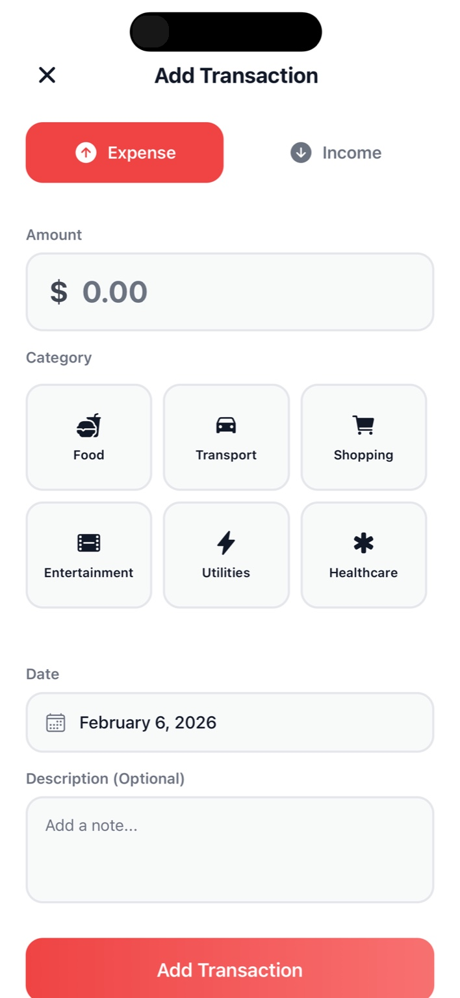
Task: Pick the Entertainment film icon
Action: coord(88,541)
